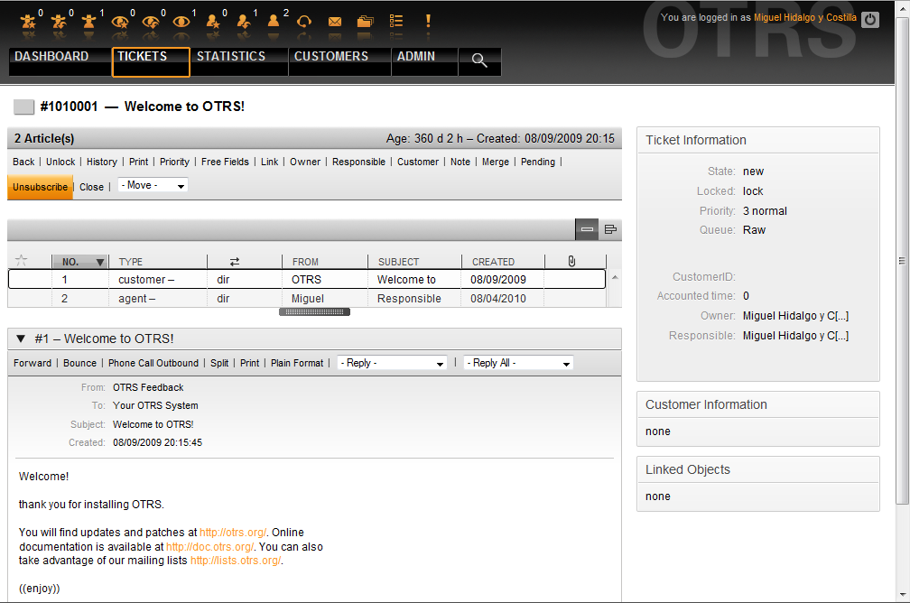Click the Unsubscribe button
The height and width of the screenshot is (603, 910).
40,187
